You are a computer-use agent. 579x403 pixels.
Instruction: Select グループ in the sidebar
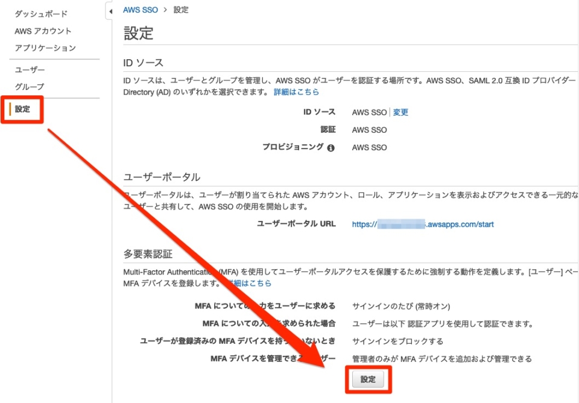point(30,87)
